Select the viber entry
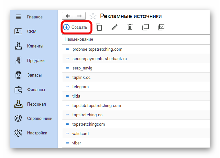Screen dimensions: 220x158 (x=136, y=143)
